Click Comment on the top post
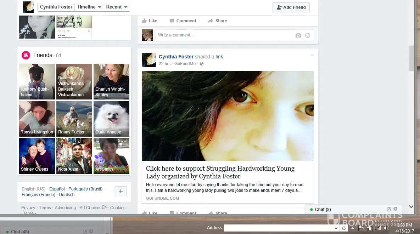This screenshot has height=234, width=420. click(x=183, y=21)
